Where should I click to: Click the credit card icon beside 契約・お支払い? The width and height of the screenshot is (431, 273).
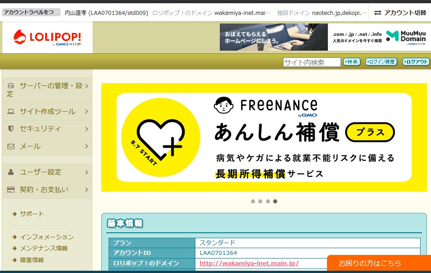point(11,189)
